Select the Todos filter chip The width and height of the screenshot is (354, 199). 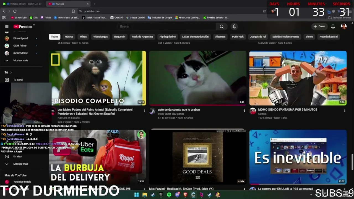54,36
